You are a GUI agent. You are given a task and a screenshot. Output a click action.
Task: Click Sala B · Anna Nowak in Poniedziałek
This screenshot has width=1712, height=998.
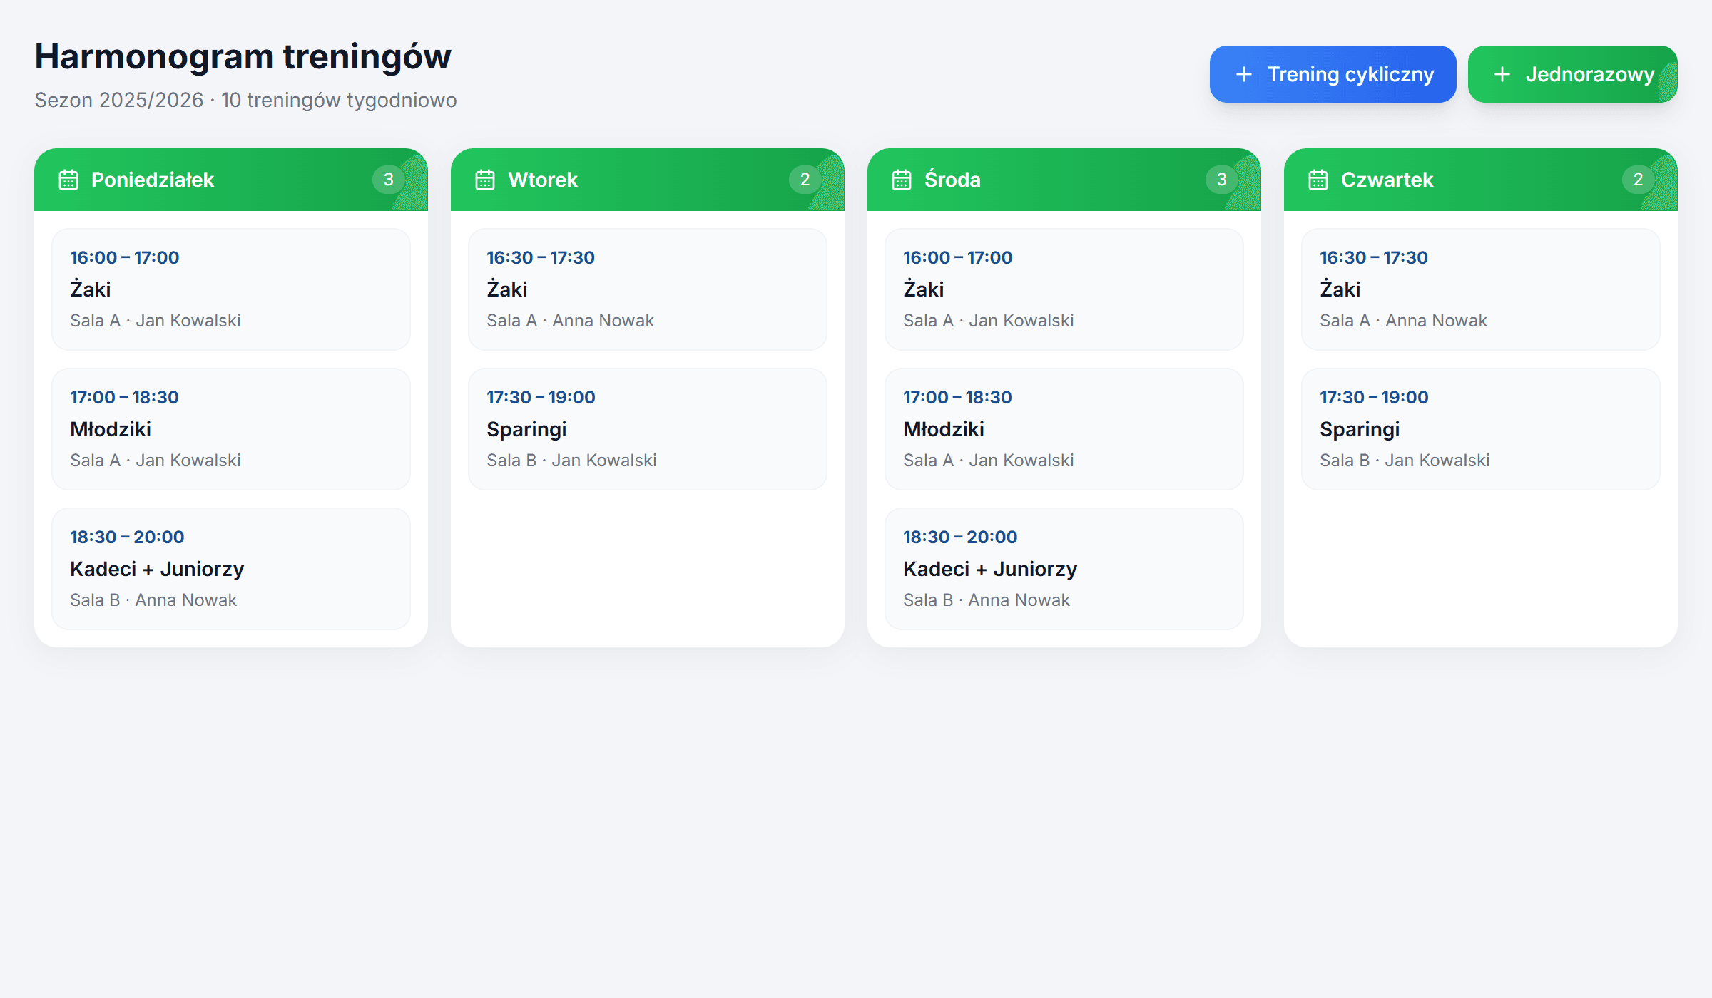(x=153, y=600)
